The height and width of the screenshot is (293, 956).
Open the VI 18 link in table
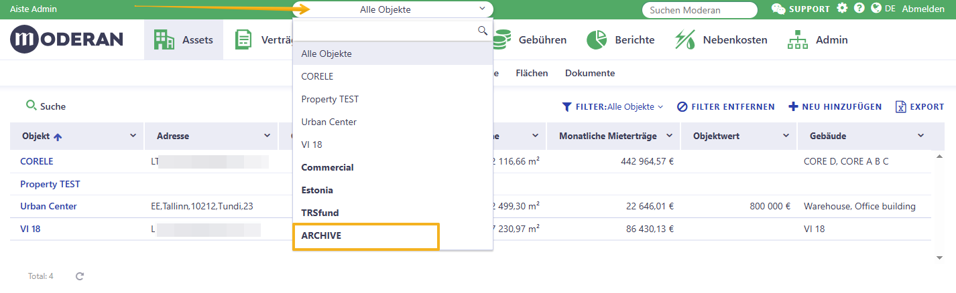(31, 229)
